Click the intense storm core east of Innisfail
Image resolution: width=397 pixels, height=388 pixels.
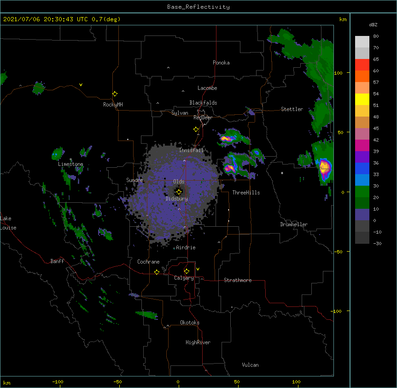click(x=225, y=139)
